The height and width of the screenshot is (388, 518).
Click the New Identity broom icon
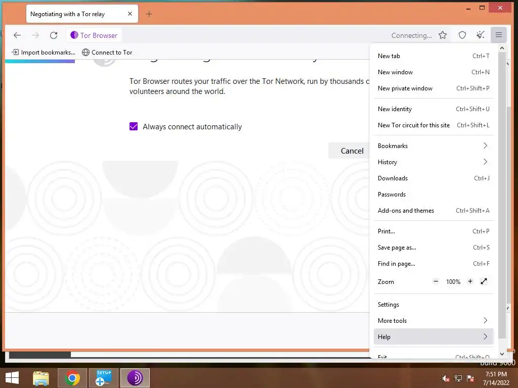point(481,35)
